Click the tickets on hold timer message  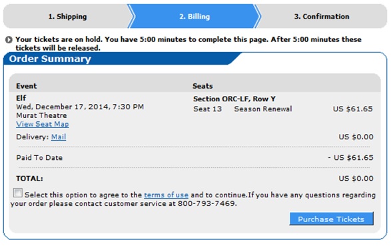point(189,43)
